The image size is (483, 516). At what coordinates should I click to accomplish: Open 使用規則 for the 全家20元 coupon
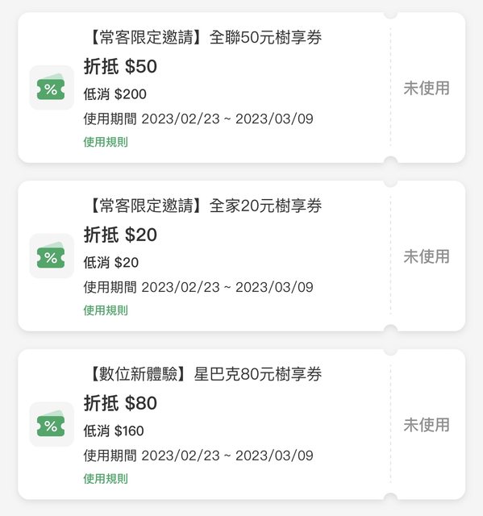[x=106, y=310]
